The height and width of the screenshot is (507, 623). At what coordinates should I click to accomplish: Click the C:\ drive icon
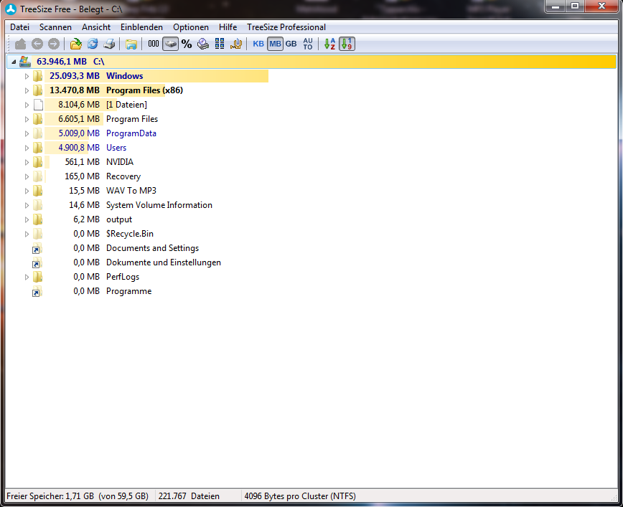tap(25, 62)
